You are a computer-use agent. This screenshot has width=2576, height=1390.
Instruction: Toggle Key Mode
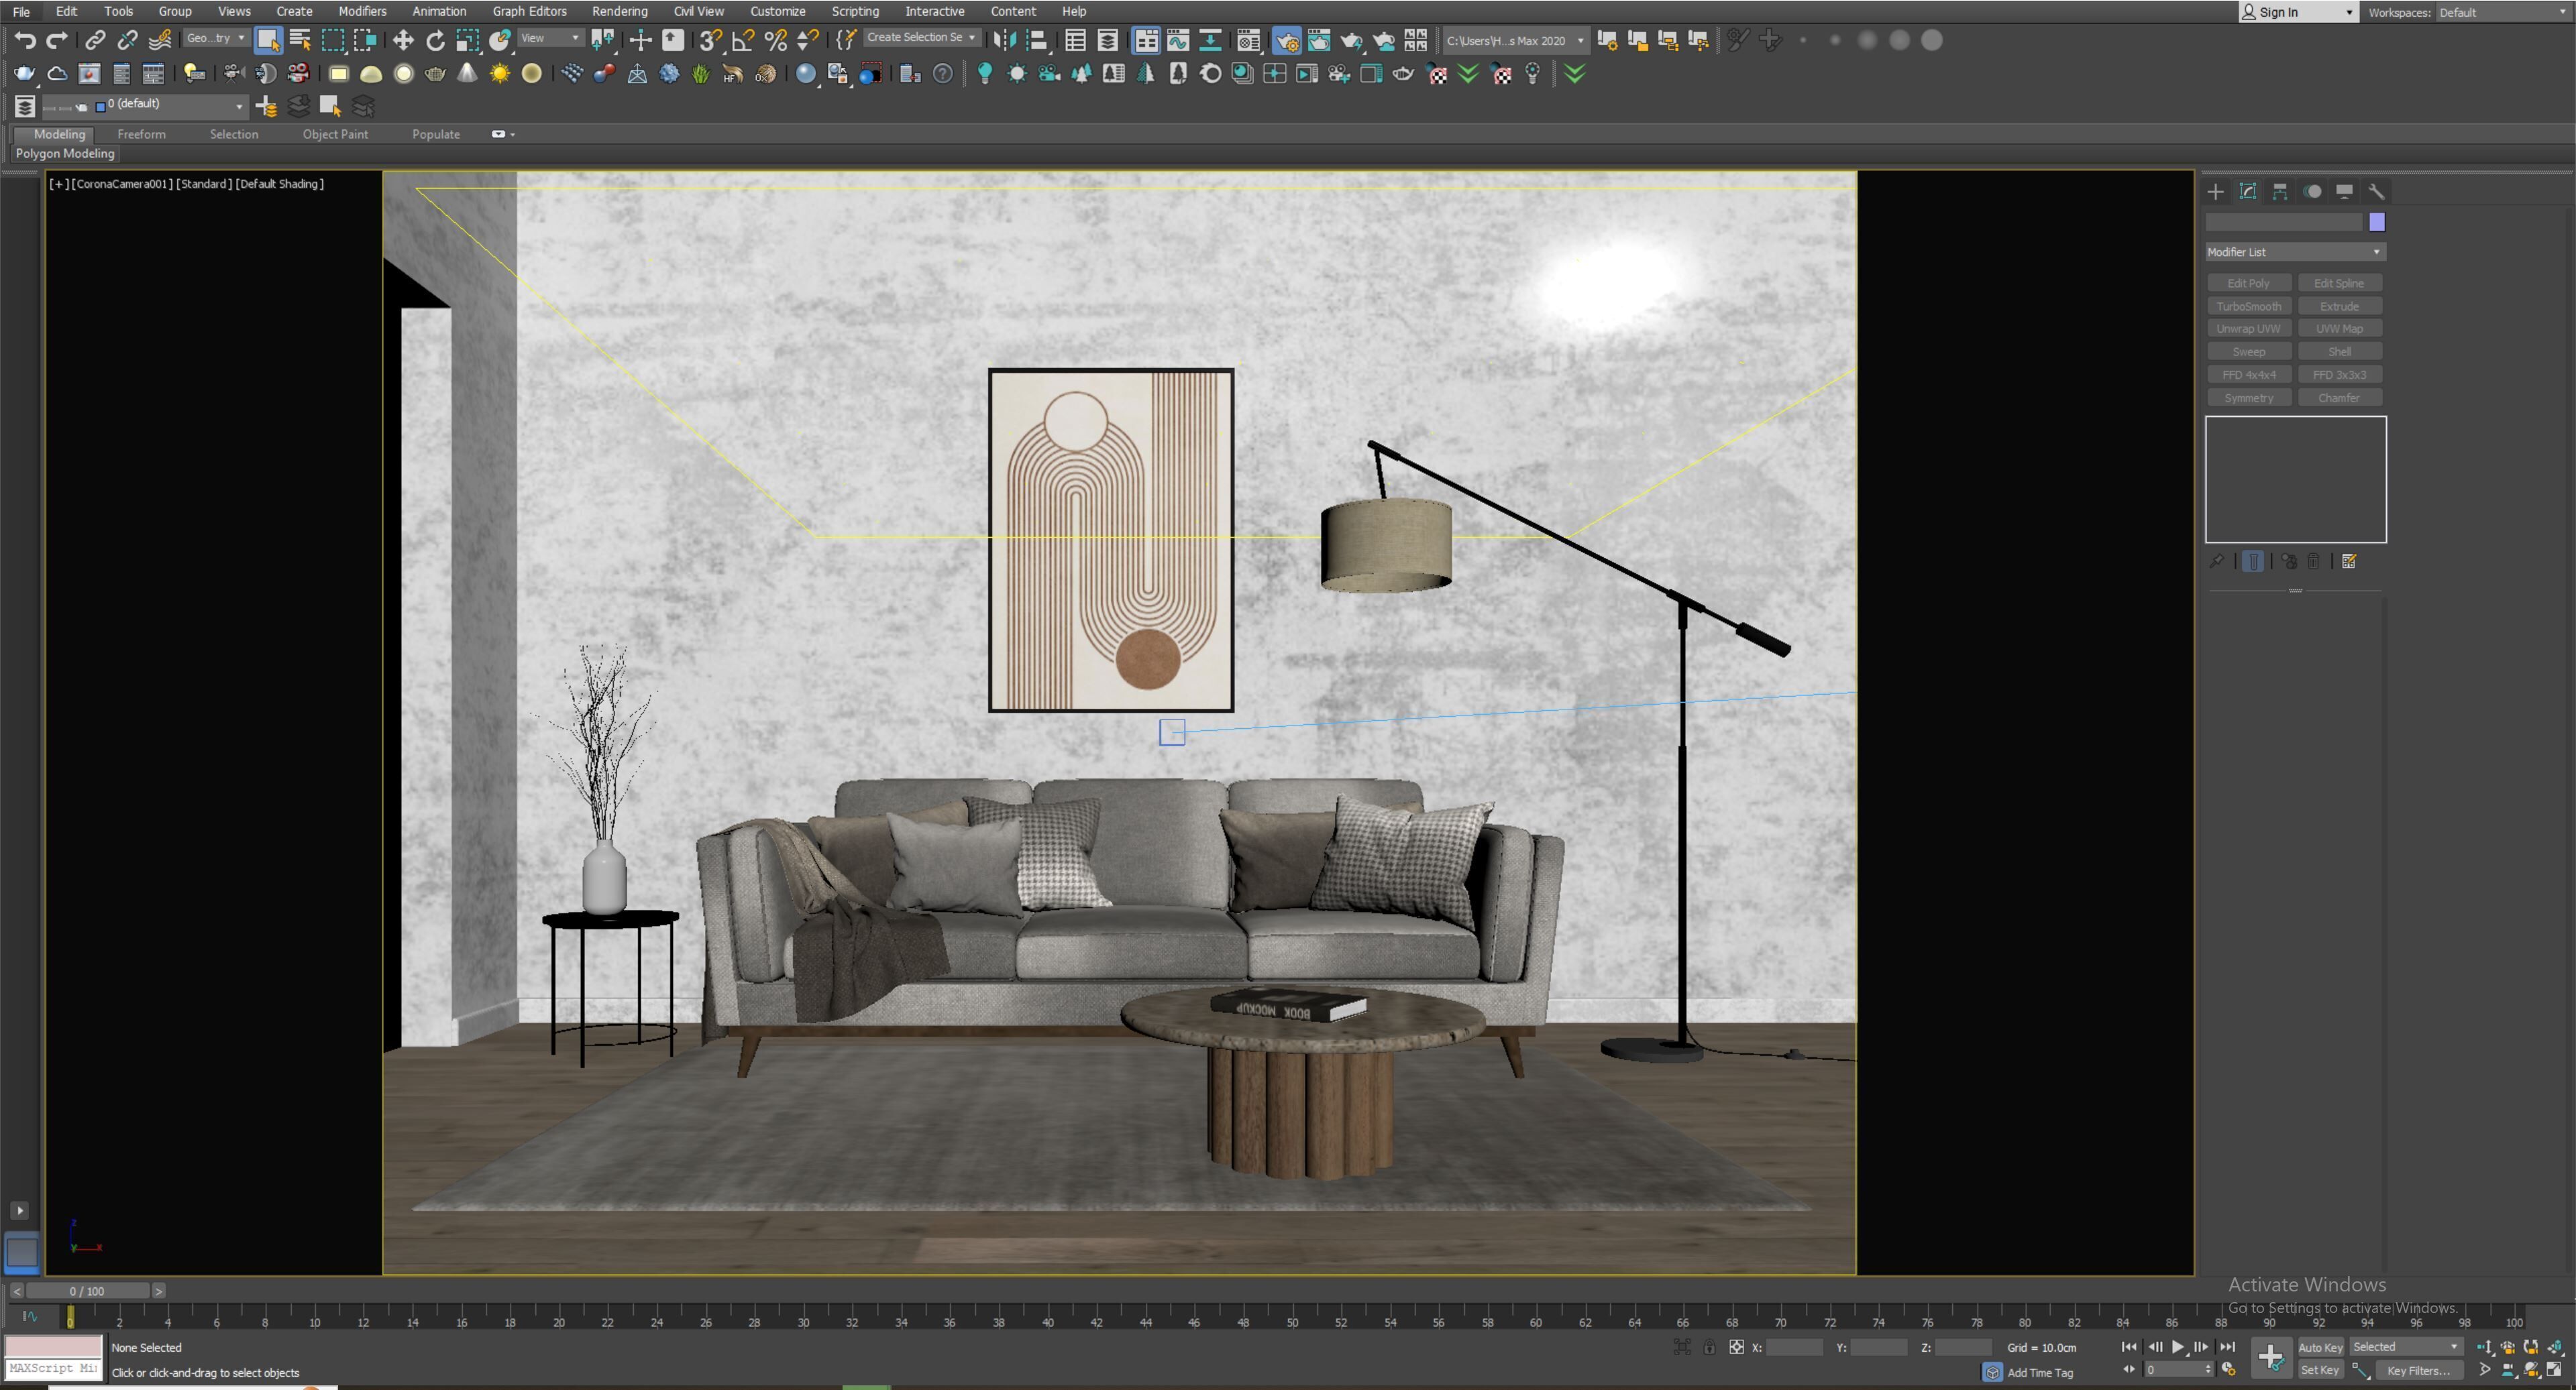(x=2129, y=1370)
